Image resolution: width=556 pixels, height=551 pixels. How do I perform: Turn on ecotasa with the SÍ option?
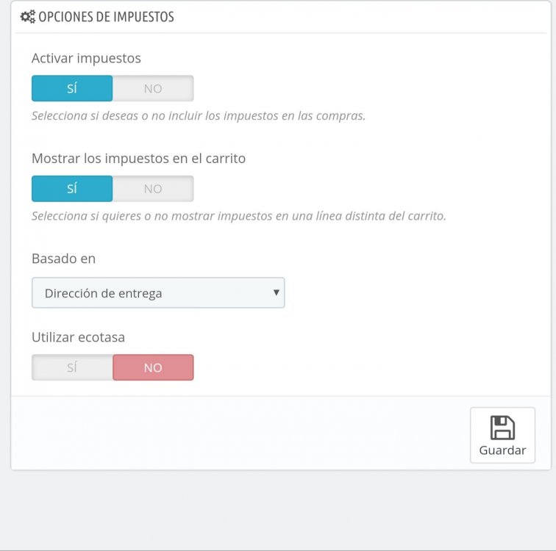pyautogui.click(x=72, y=368)
